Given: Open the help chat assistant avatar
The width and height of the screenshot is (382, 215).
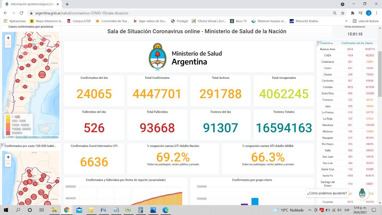Looking at the screenshot, I should 362,193.
